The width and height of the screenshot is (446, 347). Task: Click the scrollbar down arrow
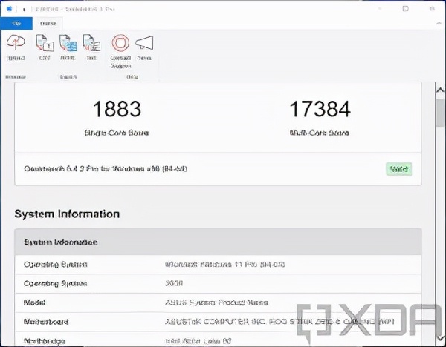pyautogui.click(x=441, y=338)
